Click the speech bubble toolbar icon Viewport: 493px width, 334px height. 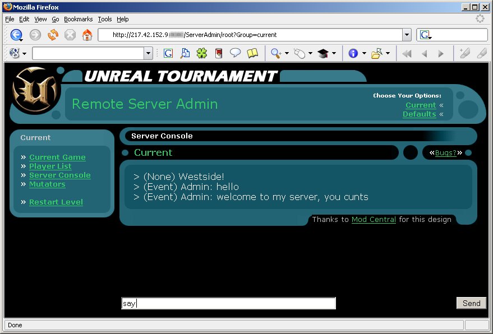(x=236, y=53)
